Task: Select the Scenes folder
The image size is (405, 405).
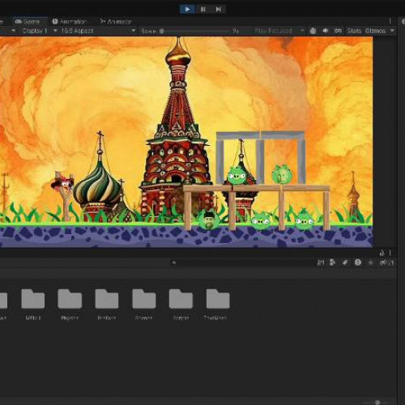Action: [x=144, y=304]
